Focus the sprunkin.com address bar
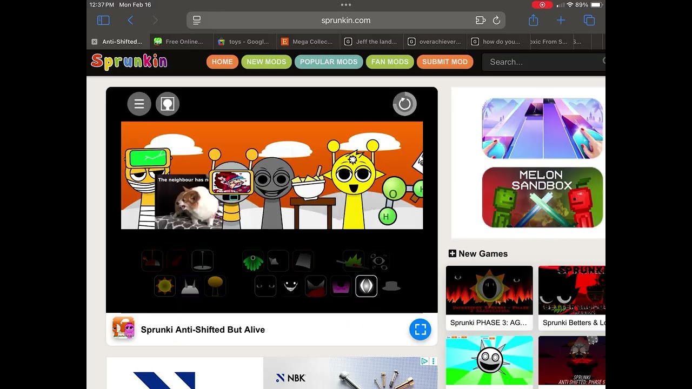Screen dimensions: 692x389 [x=346, y=21]
